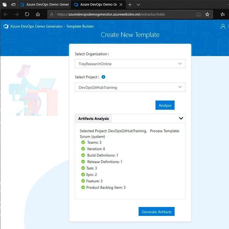This screenshot has width=229, height=229.
Task: Click the tabs you've set aside icon
Action: pos(5,5)
